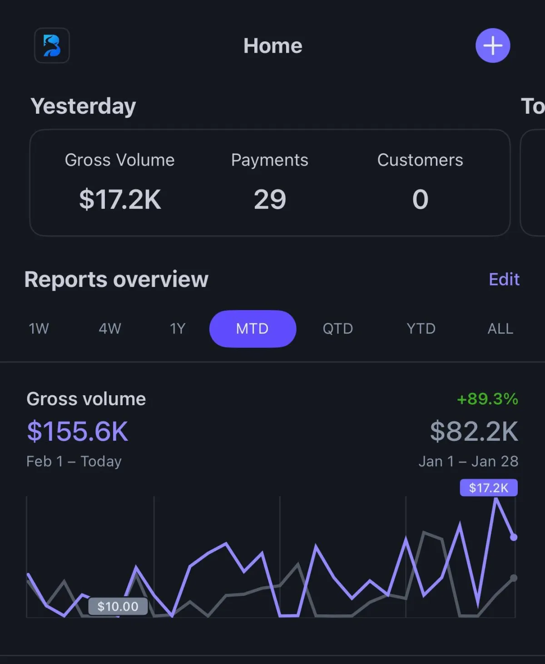Tap the Reports overview heading
Viewport: 545px width, 664px height.
[x=116, y=279]
